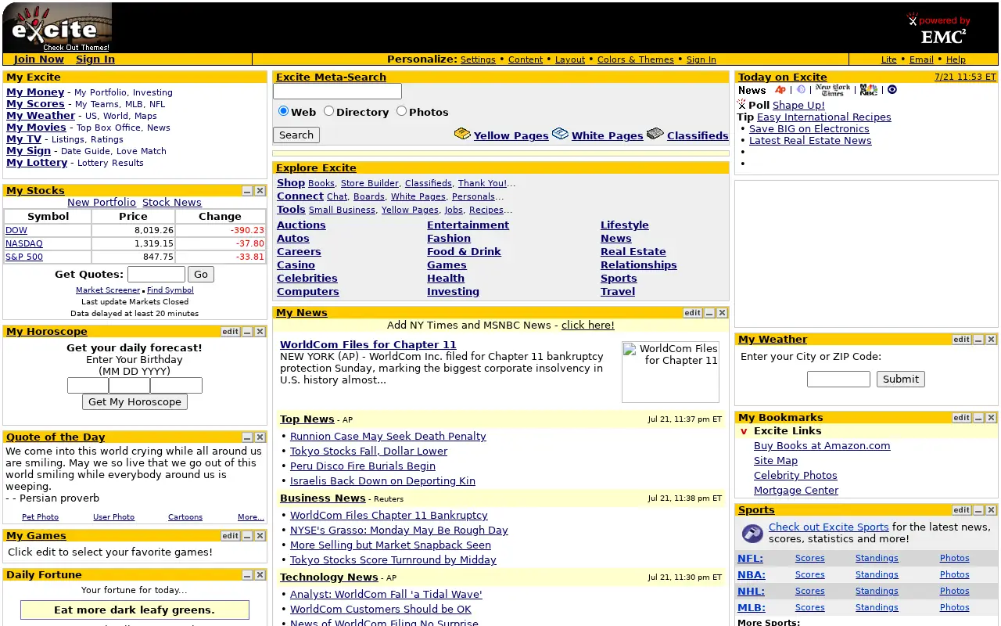Click edit on My News panel
Screen dimensions: 1001x626
coord(693,313)
